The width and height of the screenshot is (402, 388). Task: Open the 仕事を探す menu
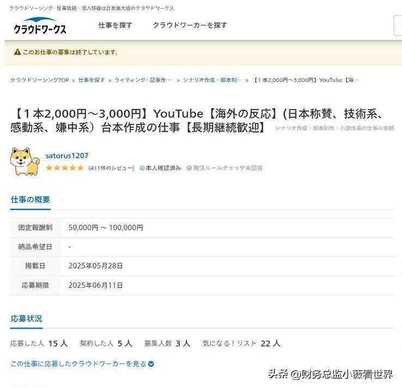pos(115,25)
